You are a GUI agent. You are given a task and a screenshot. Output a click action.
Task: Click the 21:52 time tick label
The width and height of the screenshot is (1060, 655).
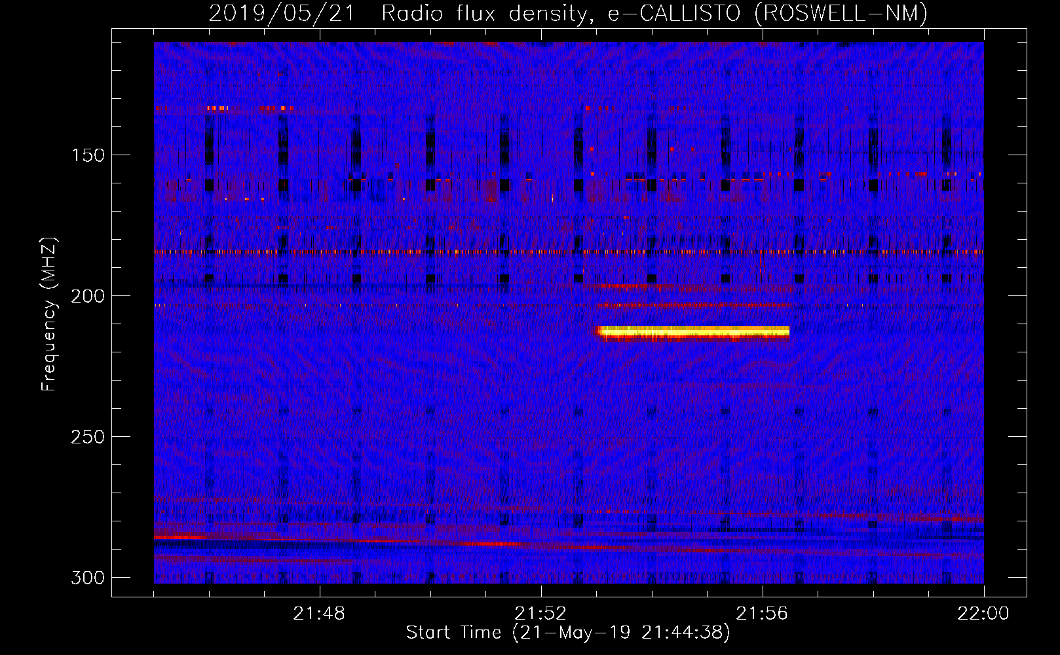[x=540, y=614]
